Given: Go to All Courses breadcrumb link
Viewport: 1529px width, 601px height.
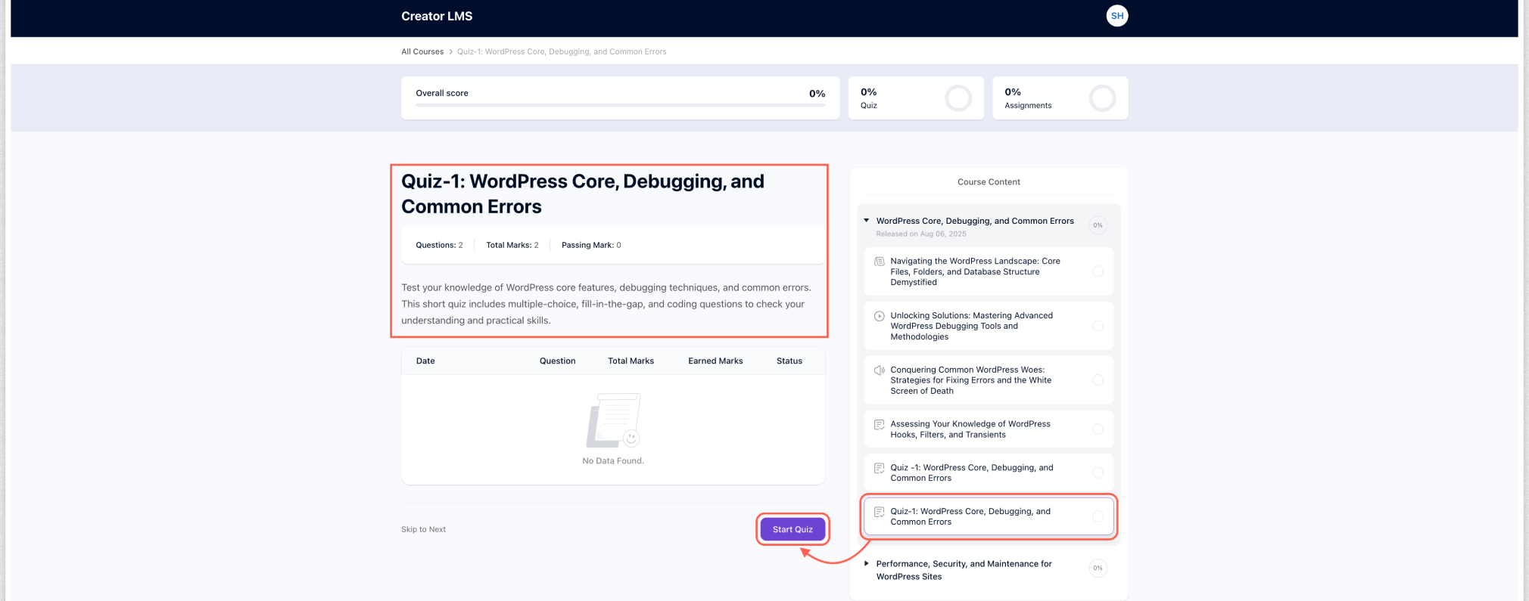Looking at the screenshot, I should pos(422,52).
